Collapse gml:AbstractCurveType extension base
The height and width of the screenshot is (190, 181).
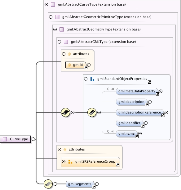pos(46,5)
